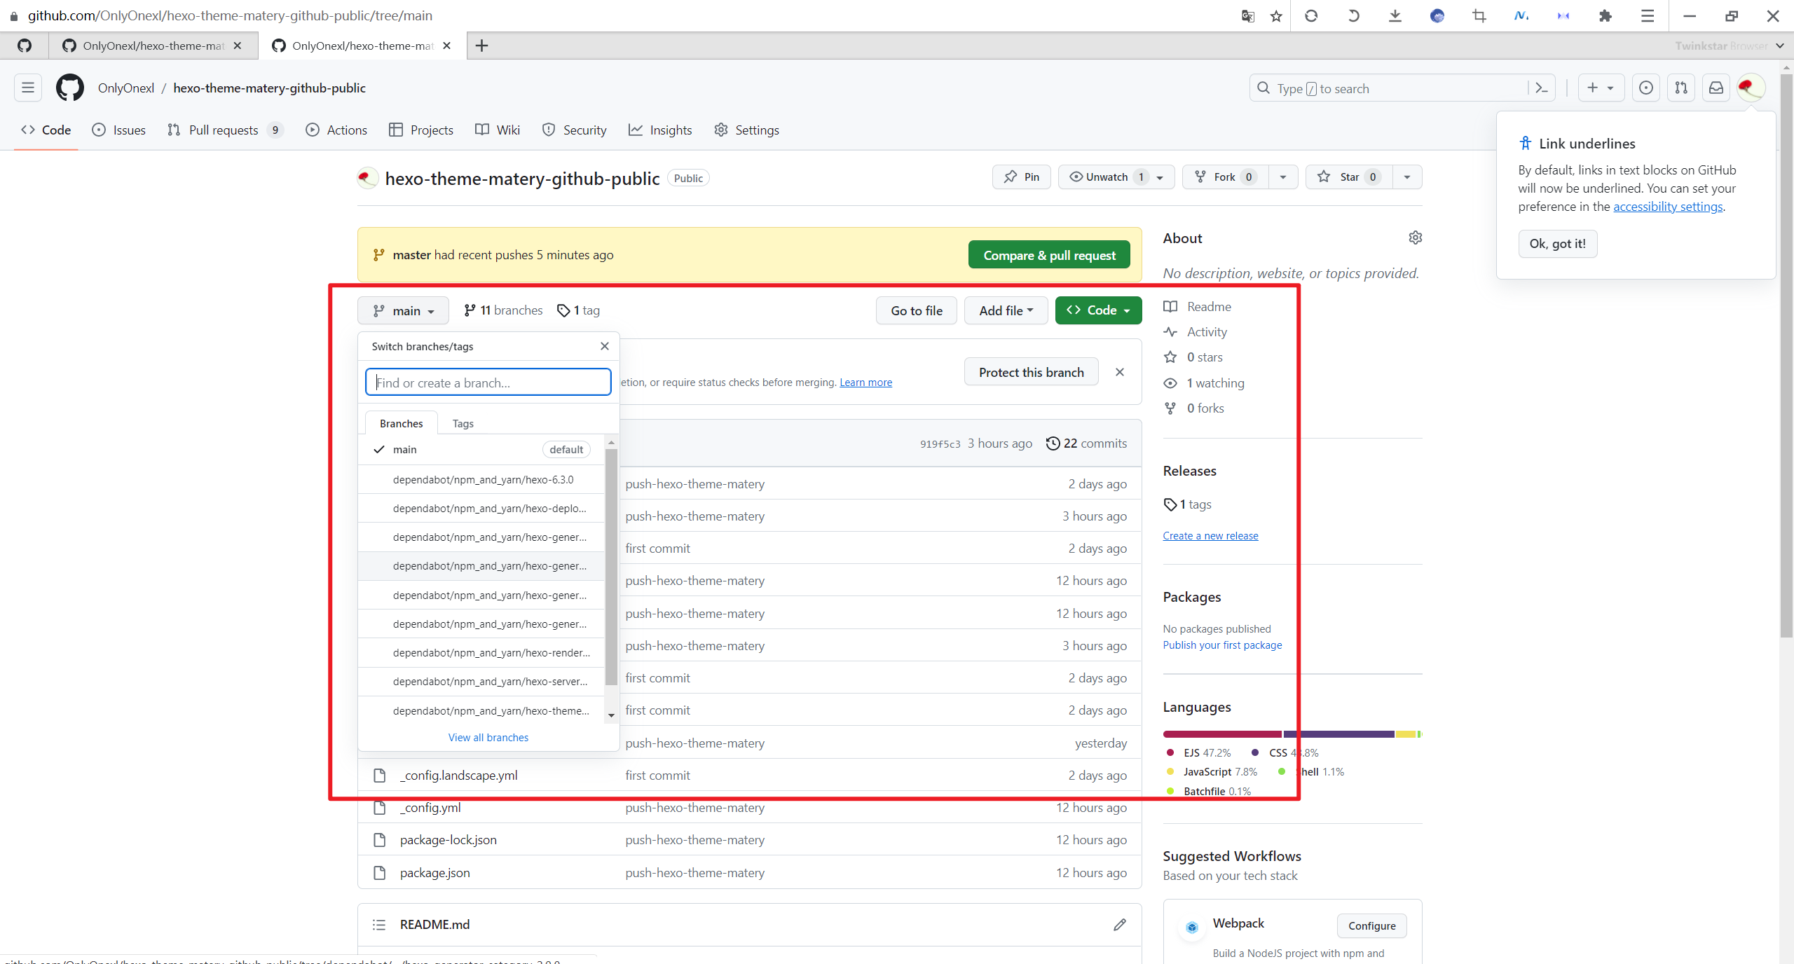
Task: Click the branch list scrollbar in popup
Action: tap(611, 566)
